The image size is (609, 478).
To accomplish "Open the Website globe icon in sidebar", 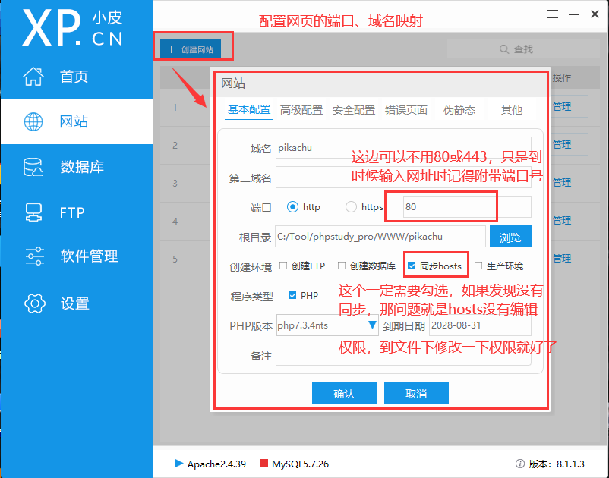I will pyautogui.click(x=34, y=121).
